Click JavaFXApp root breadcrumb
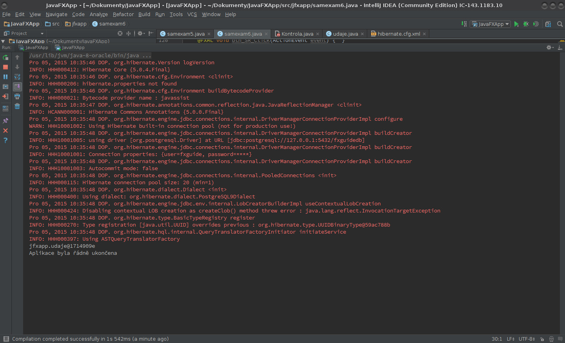This screenshot has width=565, height=343. (22, 24)
